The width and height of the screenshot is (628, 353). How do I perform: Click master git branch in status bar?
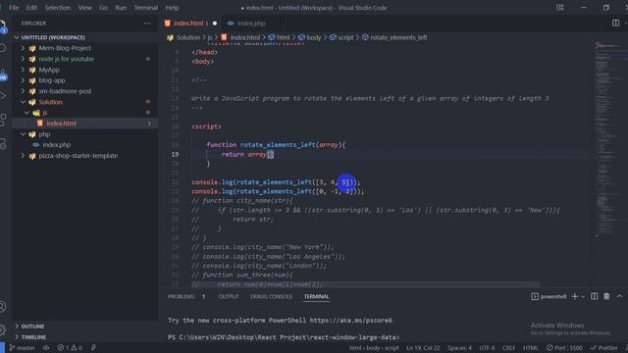22,348
